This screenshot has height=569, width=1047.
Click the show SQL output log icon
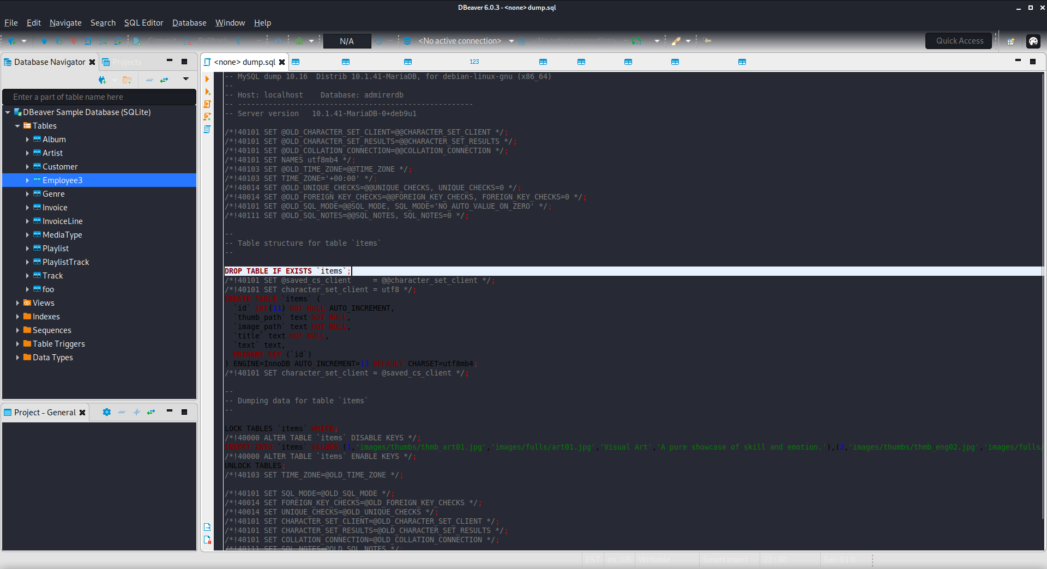(207, 527)
